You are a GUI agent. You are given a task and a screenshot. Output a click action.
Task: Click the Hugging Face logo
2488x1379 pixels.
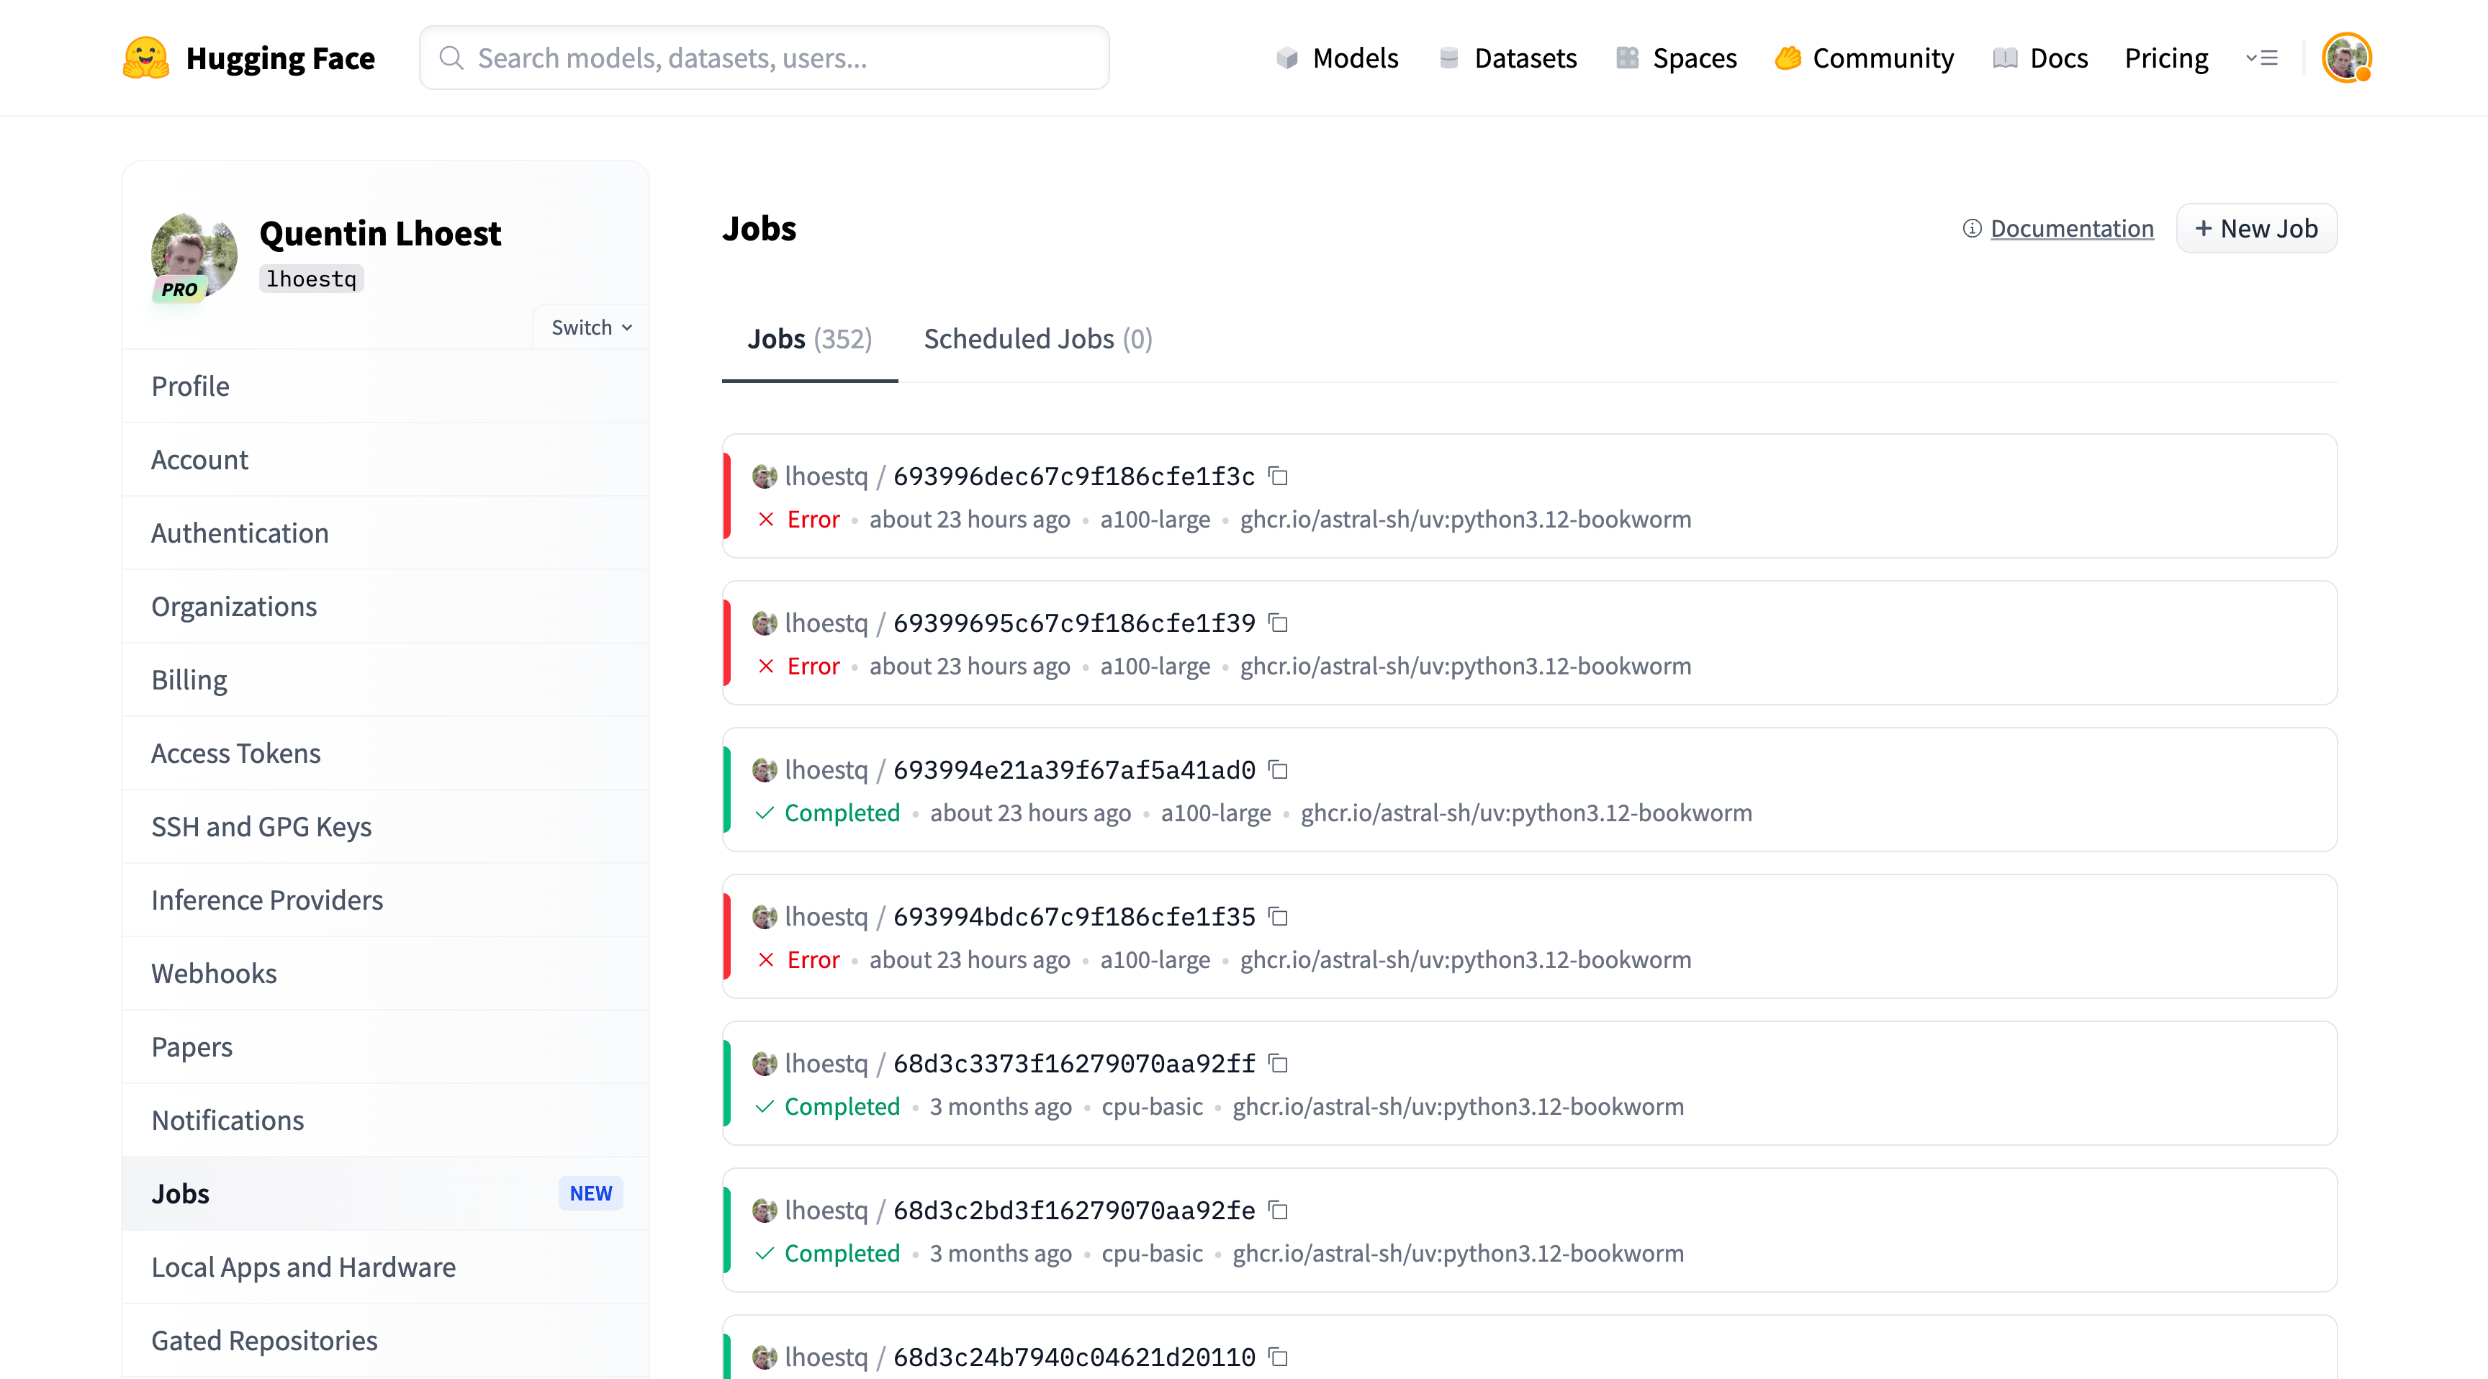coord(146,58)
